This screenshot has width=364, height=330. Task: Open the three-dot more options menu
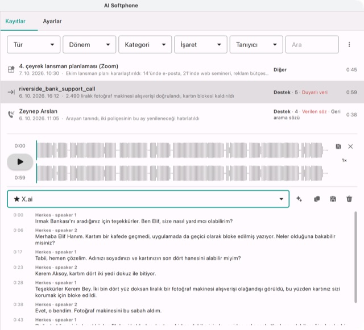click(349, 44)
